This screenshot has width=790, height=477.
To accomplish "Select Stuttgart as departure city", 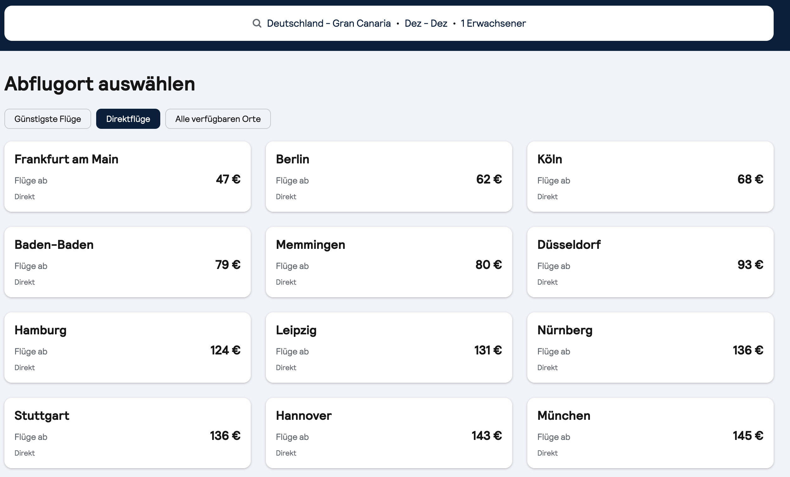I will pos(127,433).
